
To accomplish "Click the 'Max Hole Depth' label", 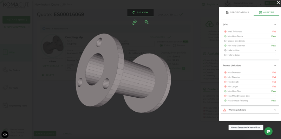I will pos(235,36).
